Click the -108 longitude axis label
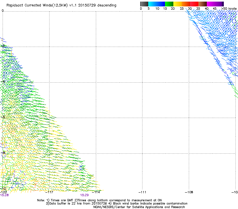 (x=189, y=192)
